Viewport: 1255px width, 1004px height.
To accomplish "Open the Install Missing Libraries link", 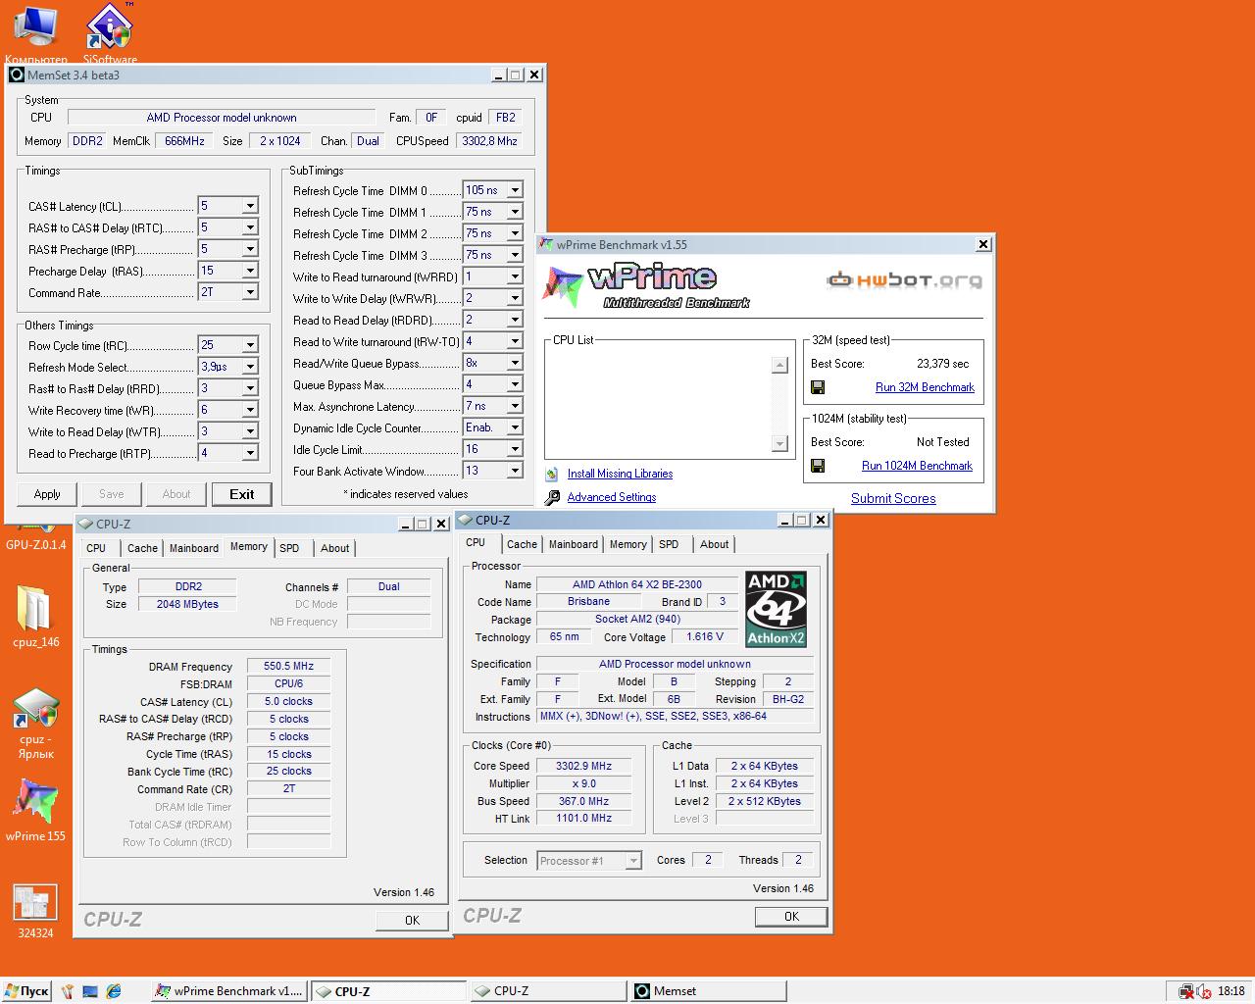I will 620,474.
